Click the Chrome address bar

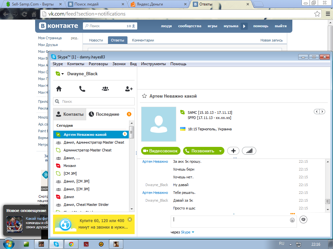(180, 14)
